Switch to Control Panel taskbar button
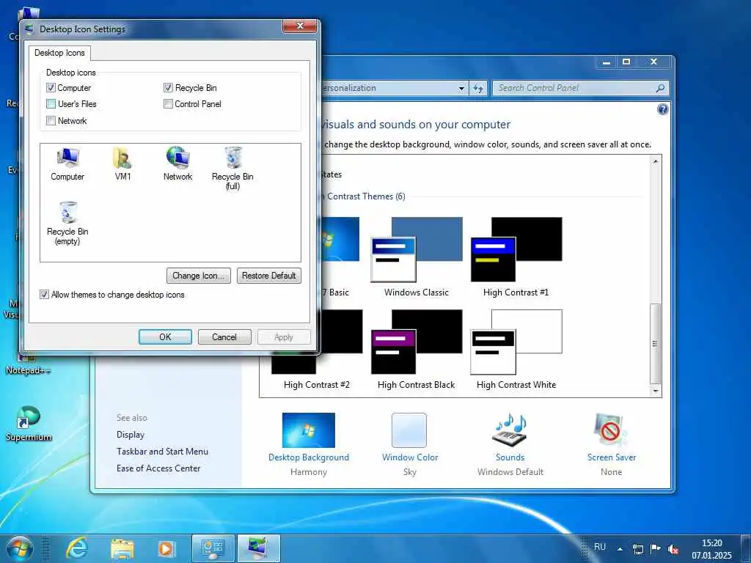Image resolution: width=751 pixels, height=563 pixels. coord(213,548)
